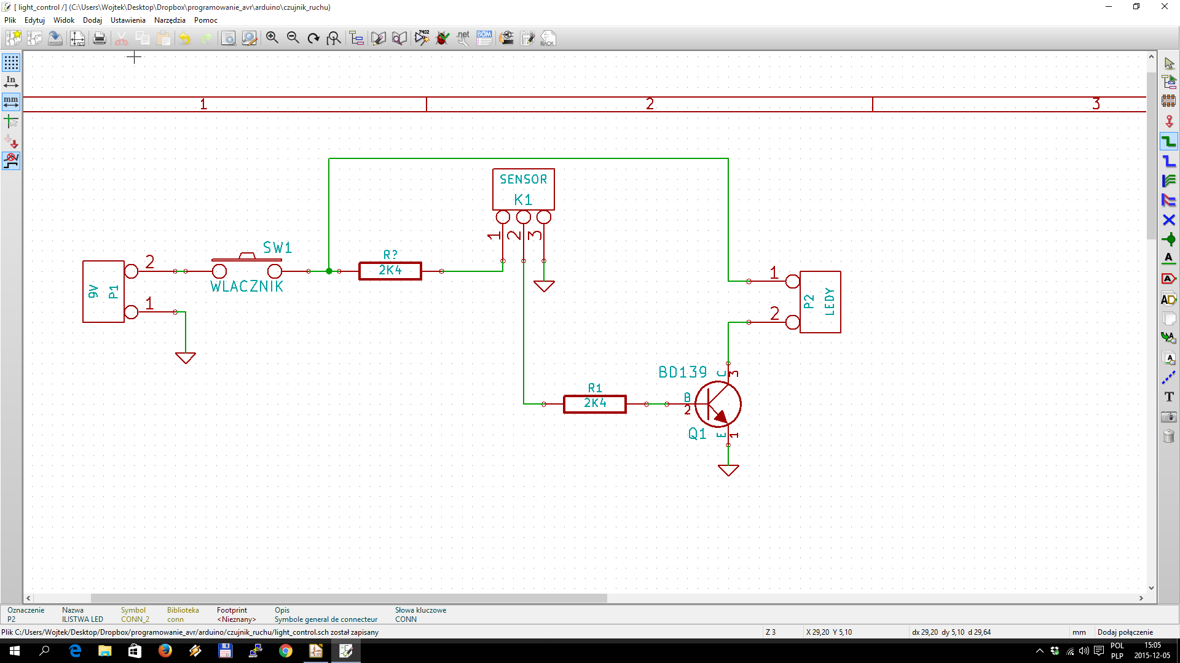Choose the Place power port tool

[x=1169, y=122]
